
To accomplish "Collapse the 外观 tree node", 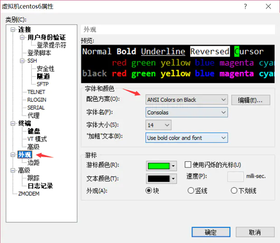I will pos(13,155).
